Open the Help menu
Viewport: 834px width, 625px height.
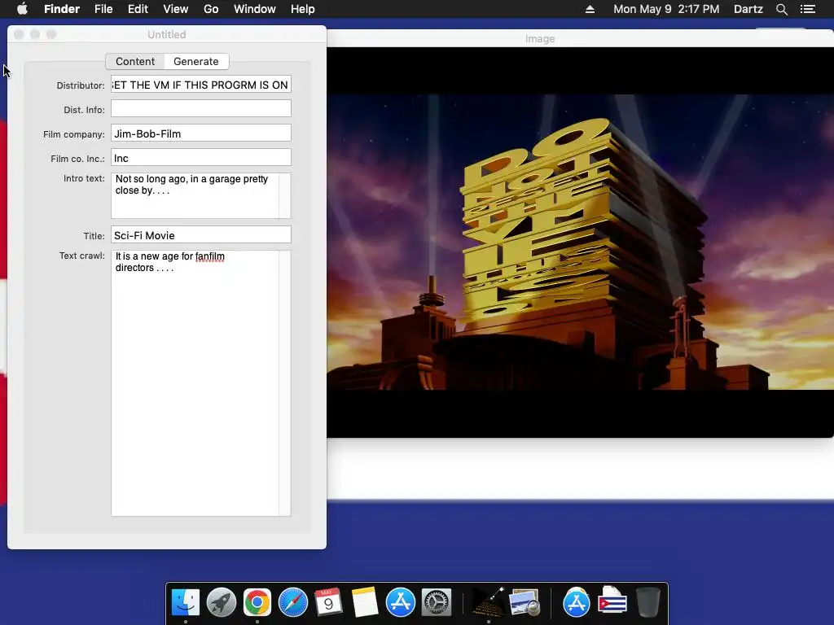(x=303, y=9)
